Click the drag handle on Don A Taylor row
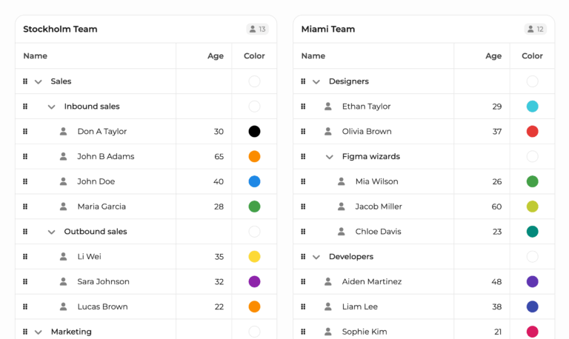Screen dimensions: 569x339 (25, 131)
